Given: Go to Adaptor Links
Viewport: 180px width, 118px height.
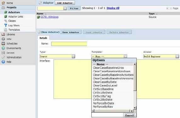Looking at the screenshot, I should pos(16,17).
